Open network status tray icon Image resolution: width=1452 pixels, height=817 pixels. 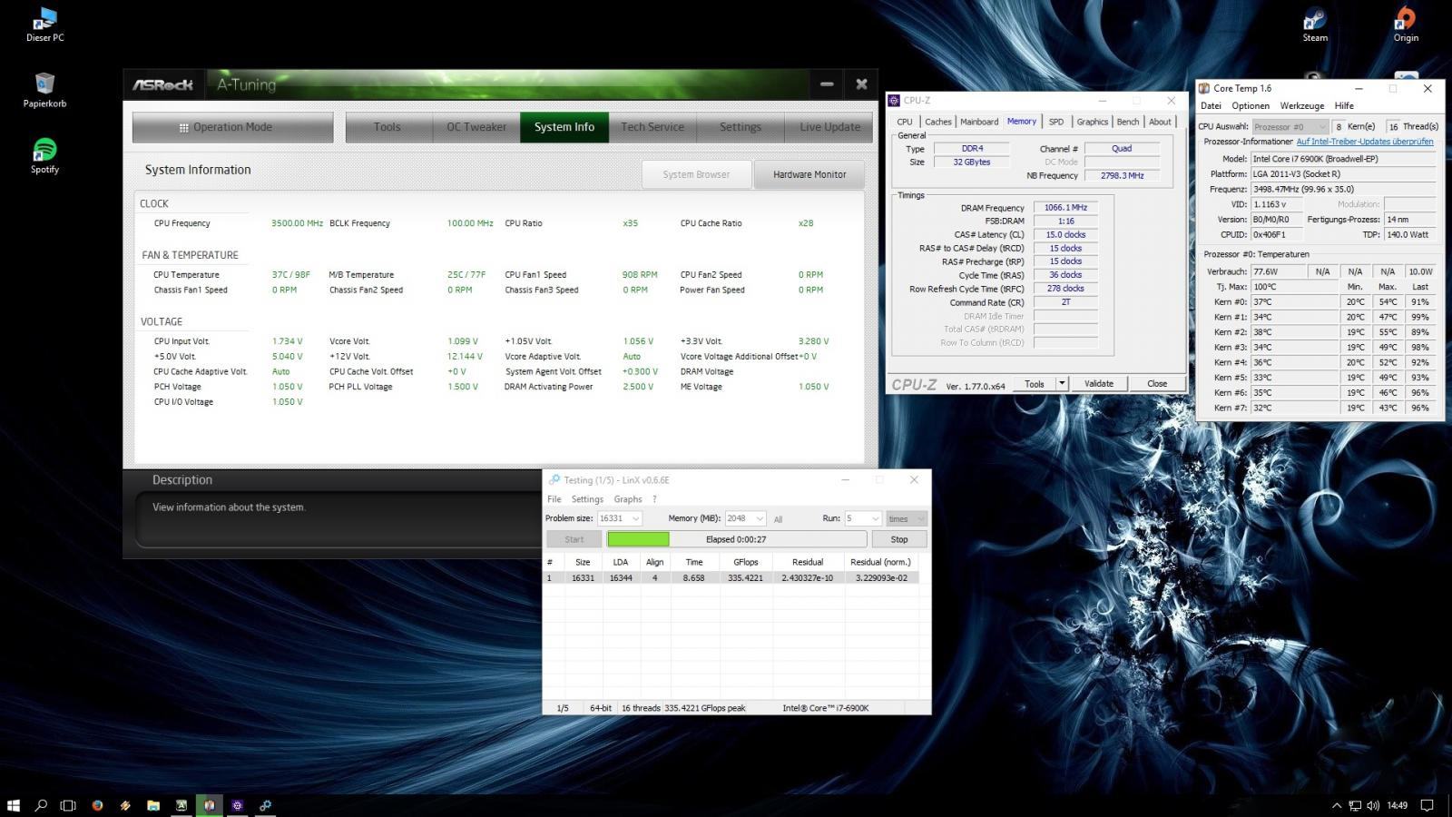coord(1355,805)
